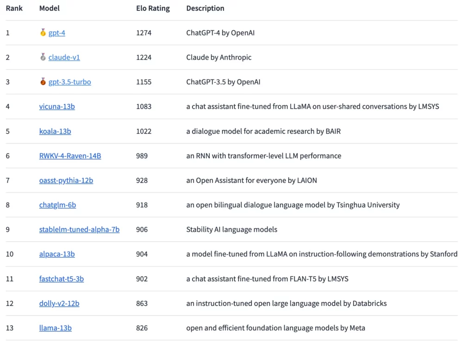474x347 pixels.
Task: Visit the chatglm-6b model link
Action: click(x=57, y=205)
